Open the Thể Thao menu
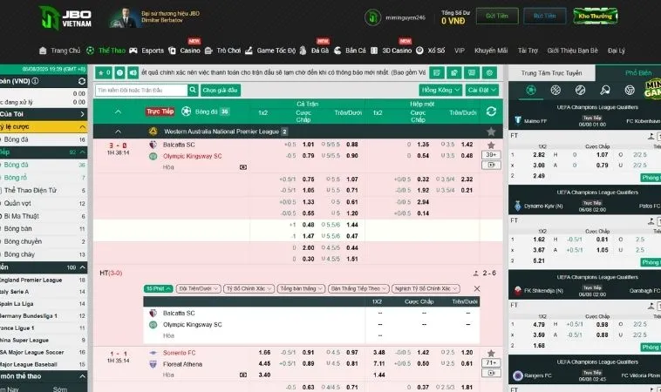661x392 pixels. [x=106, y=51]
